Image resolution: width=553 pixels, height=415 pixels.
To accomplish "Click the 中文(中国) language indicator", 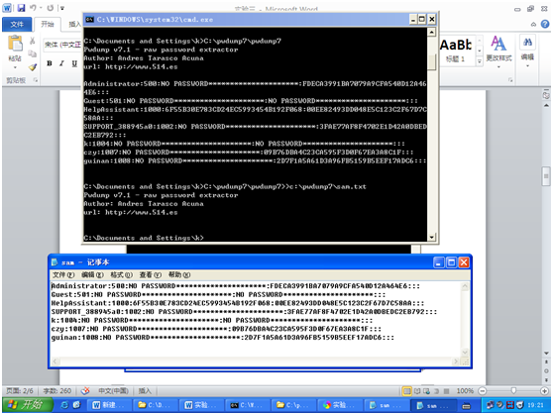I will click(113, 390).
